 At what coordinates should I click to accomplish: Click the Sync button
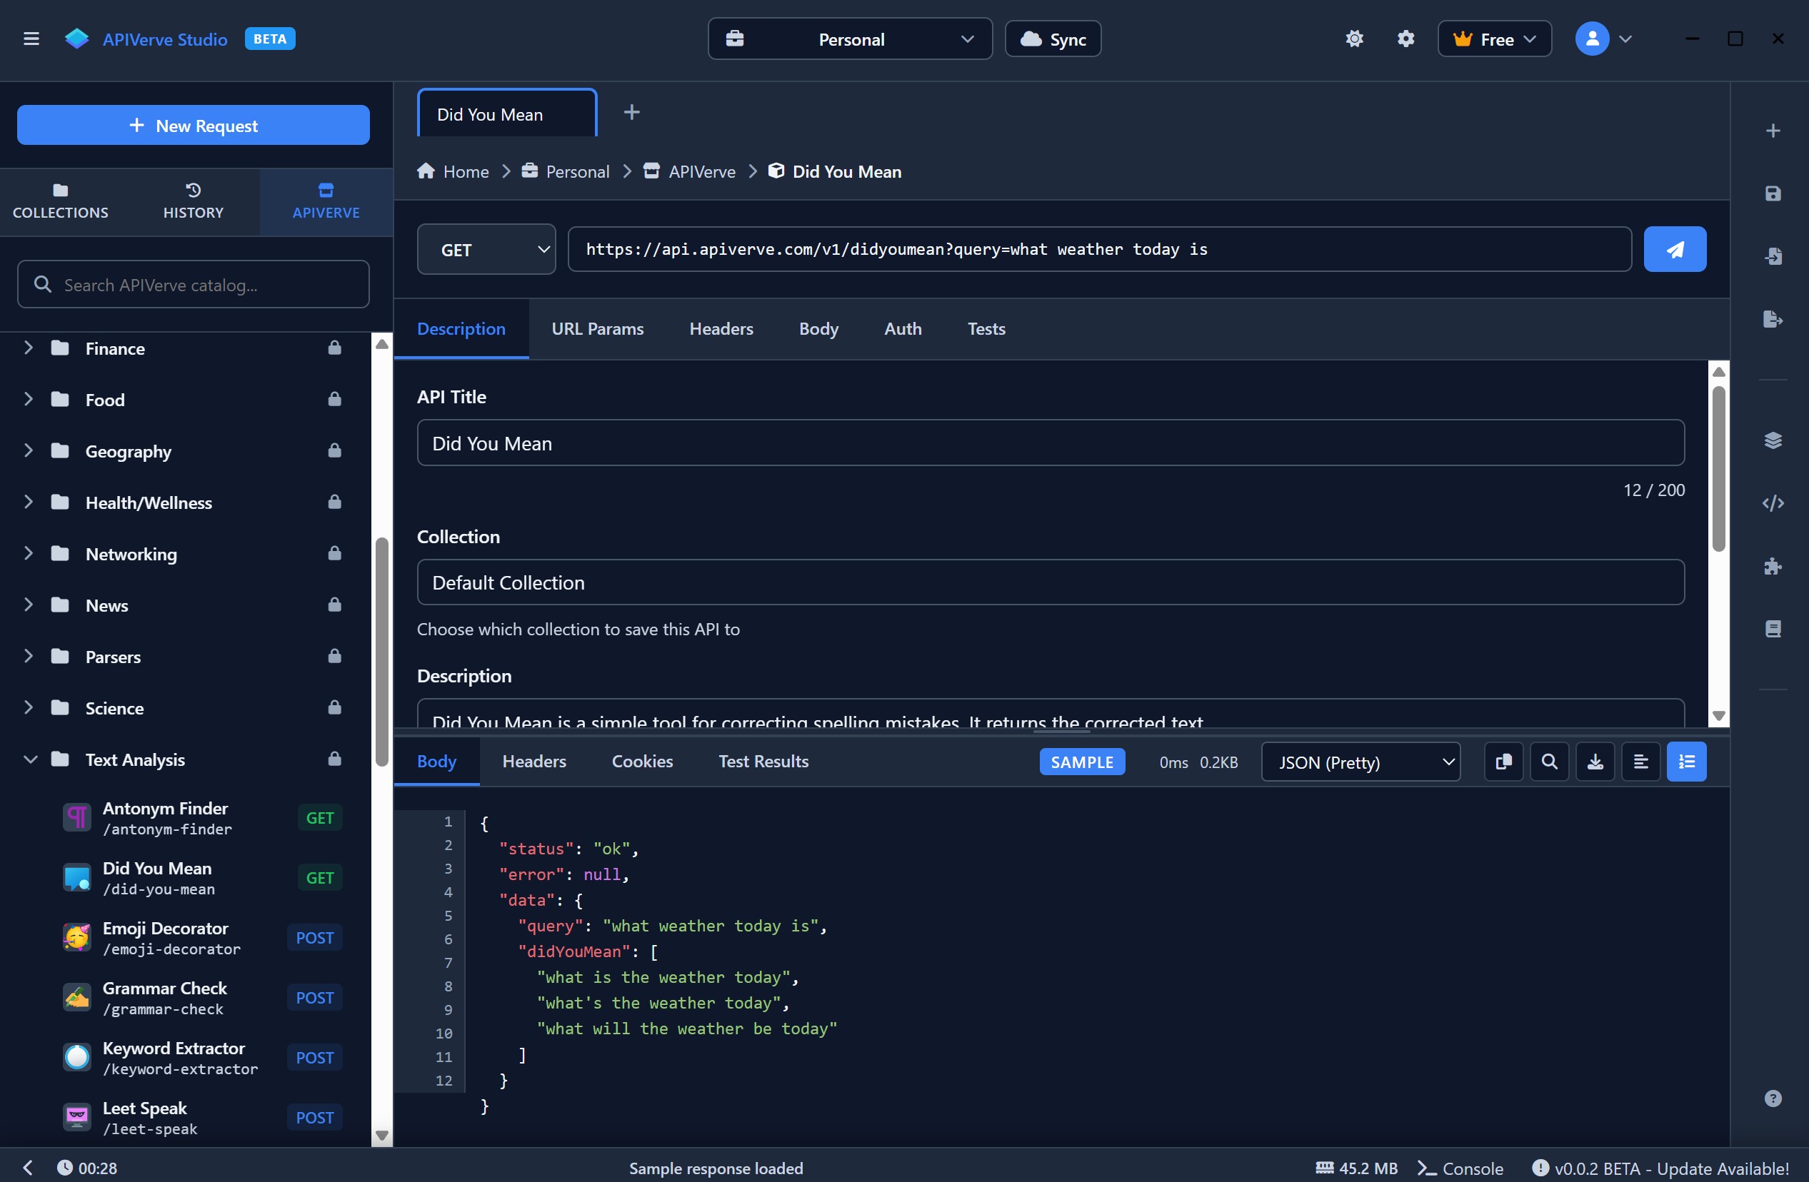(1053, 39)
